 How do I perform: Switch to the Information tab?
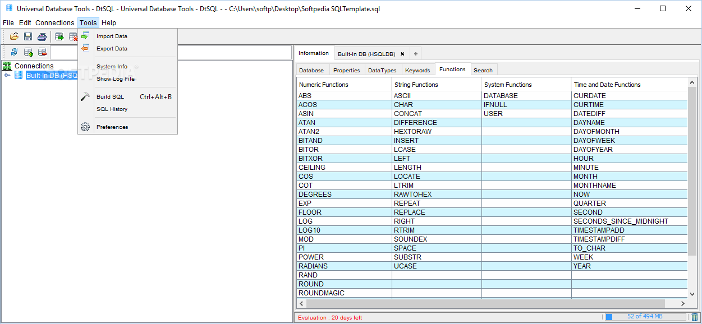tap(314, 53)
